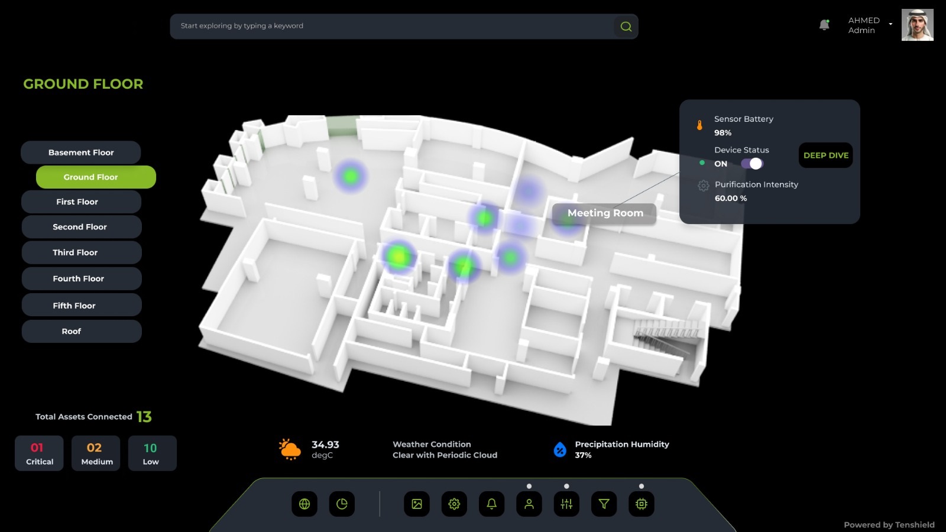
Task: Click the sliders controls icon in dock
Action: point(566,504)
